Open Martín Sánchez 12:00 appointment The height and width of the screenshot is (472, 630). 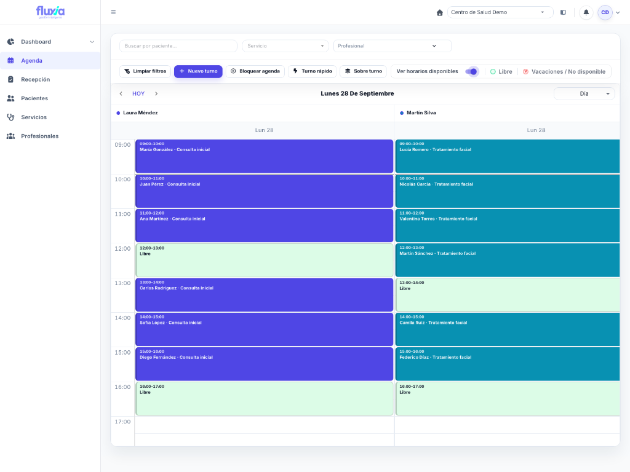click(508, 260)
